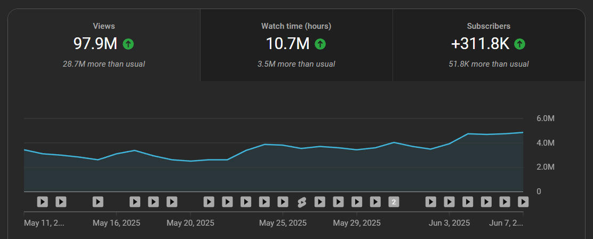The height and width of the screenshot is (239, 593).
Task: Open video marker directly above Jun 3, 2025
Action: (449, 202)
